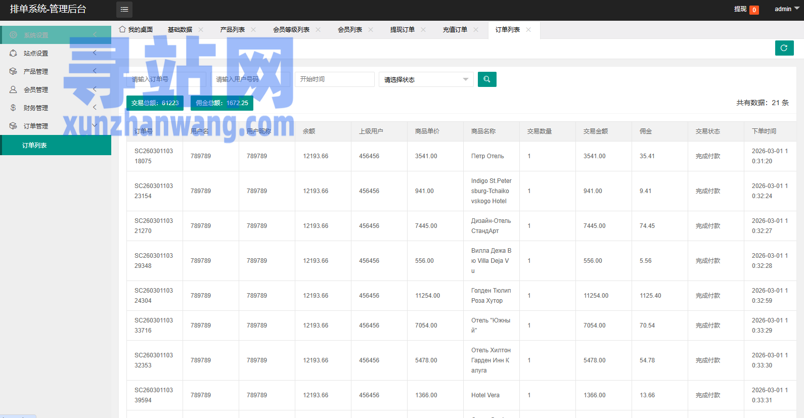Click the 佣金总额 1672.25 button
The width and height of the screenshot is (804, 418).
tap(222, 103)
